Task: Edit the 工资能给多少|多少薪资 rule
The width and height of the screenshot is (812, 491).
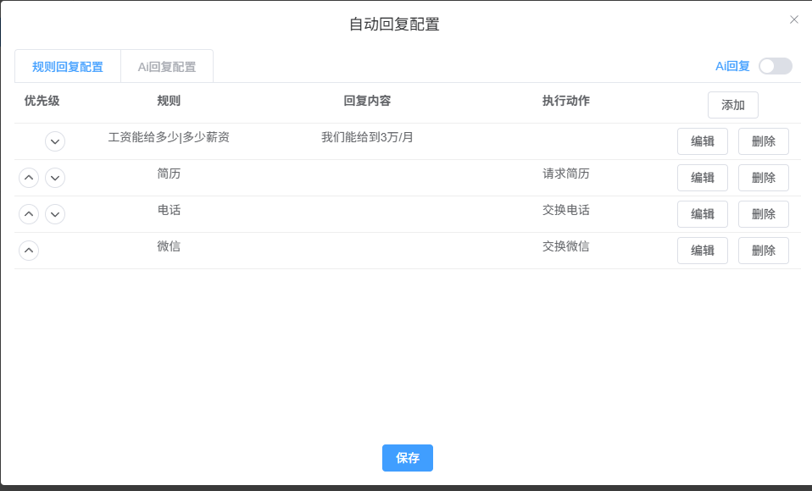Action: click(x=702, y=141)
